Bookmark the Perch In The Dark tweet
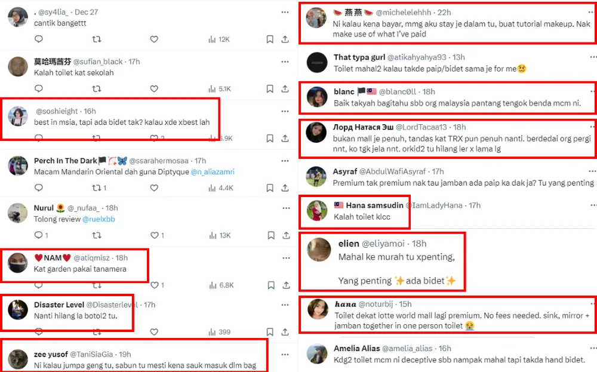The height and width of the screenshot is (372, 597). (270, 187)
